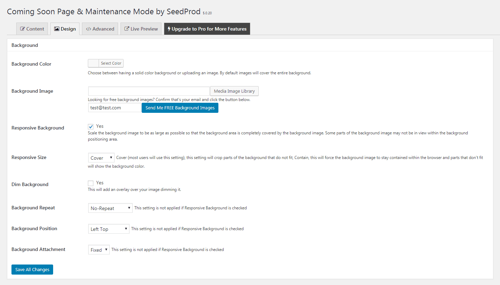The width and height of the screenshot is (500, 285).
Task: Click the Content tab's edit pencil icon
Action: [x=23, y=29]
